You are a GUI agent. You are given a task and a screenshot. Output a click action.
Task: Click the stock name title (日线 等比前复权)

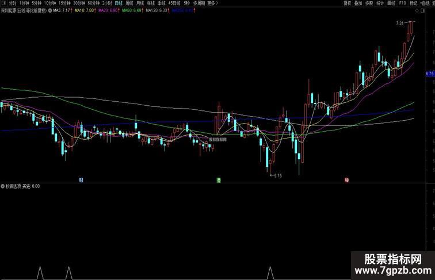[x=24, y=10]
